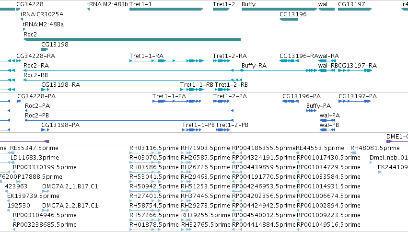Viewport: 408px width, 232px height.
Task: Click the RP003104946.5prime EST feature
Action: [14, 220]
